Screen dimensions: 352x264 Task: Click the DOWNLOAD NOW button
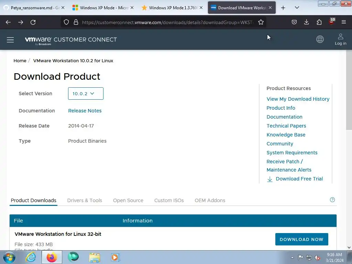[x=301, y=239]
